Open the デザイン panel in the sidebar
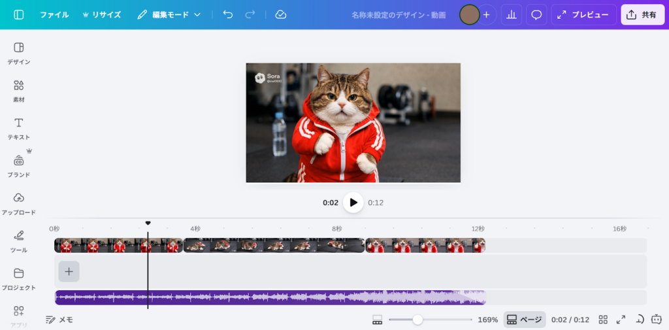The width and height of the screenshot is (669, 330). [x=19, y=53]
